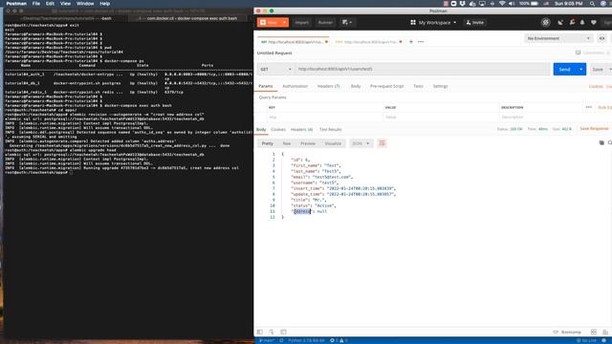The image size is (612, 344).
Task: Toggle the line wrap icon
Action: pos(382,143)
